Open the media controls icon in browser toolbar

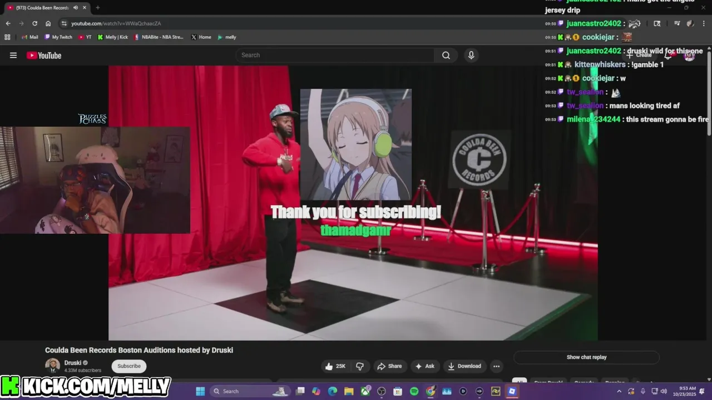click(676, 23)
